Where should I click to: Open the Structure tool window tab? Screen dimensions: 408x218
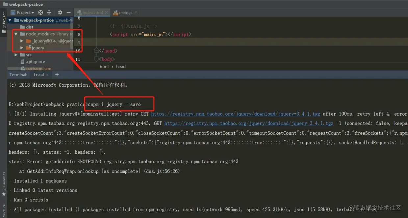coord(4,211)
